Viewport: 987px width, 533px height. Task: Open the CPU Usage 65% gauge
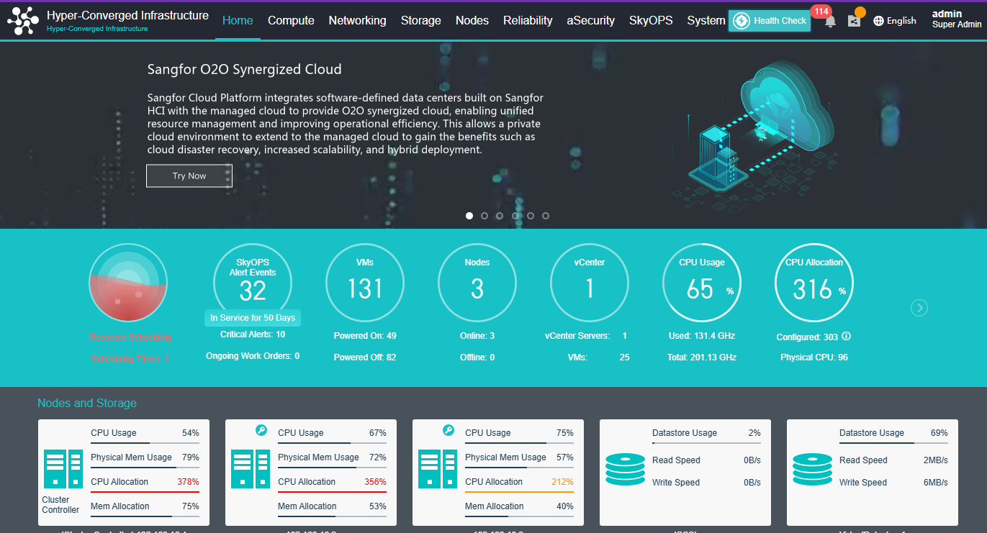[x=702, y=282]
